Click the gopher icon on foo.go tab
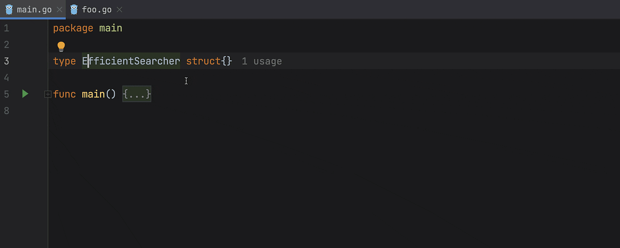Image resolution: width=620 pixels, height=248 pixels. [x=74, y=10]
